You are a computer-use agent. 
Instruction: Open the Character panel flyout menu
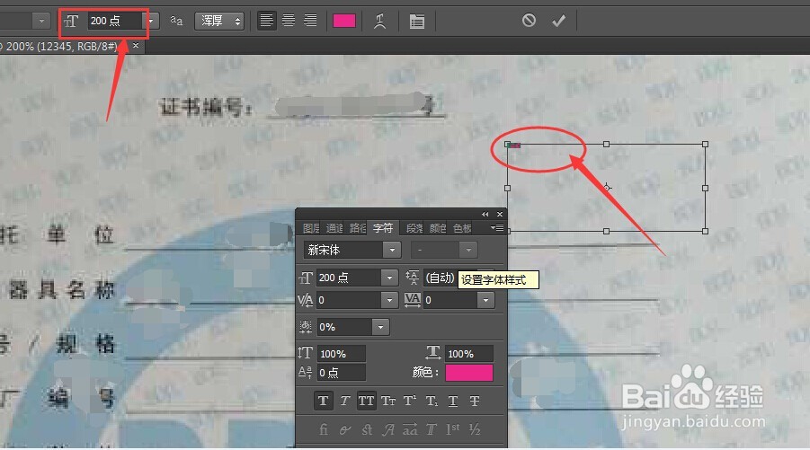[x=497, y=227]
